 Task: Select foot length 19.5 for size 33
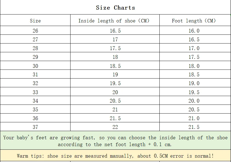click(194, 92)
